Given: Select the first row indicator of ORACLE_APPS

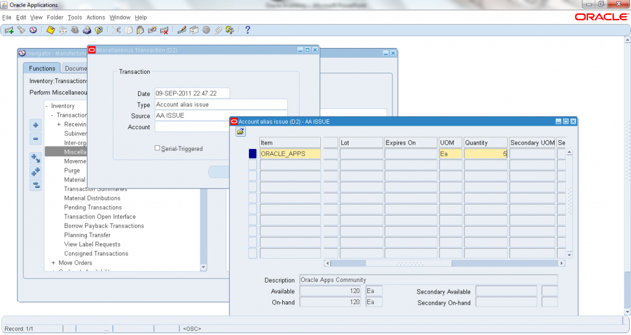Looking at the screenshot, I should (x=253, y=154).
